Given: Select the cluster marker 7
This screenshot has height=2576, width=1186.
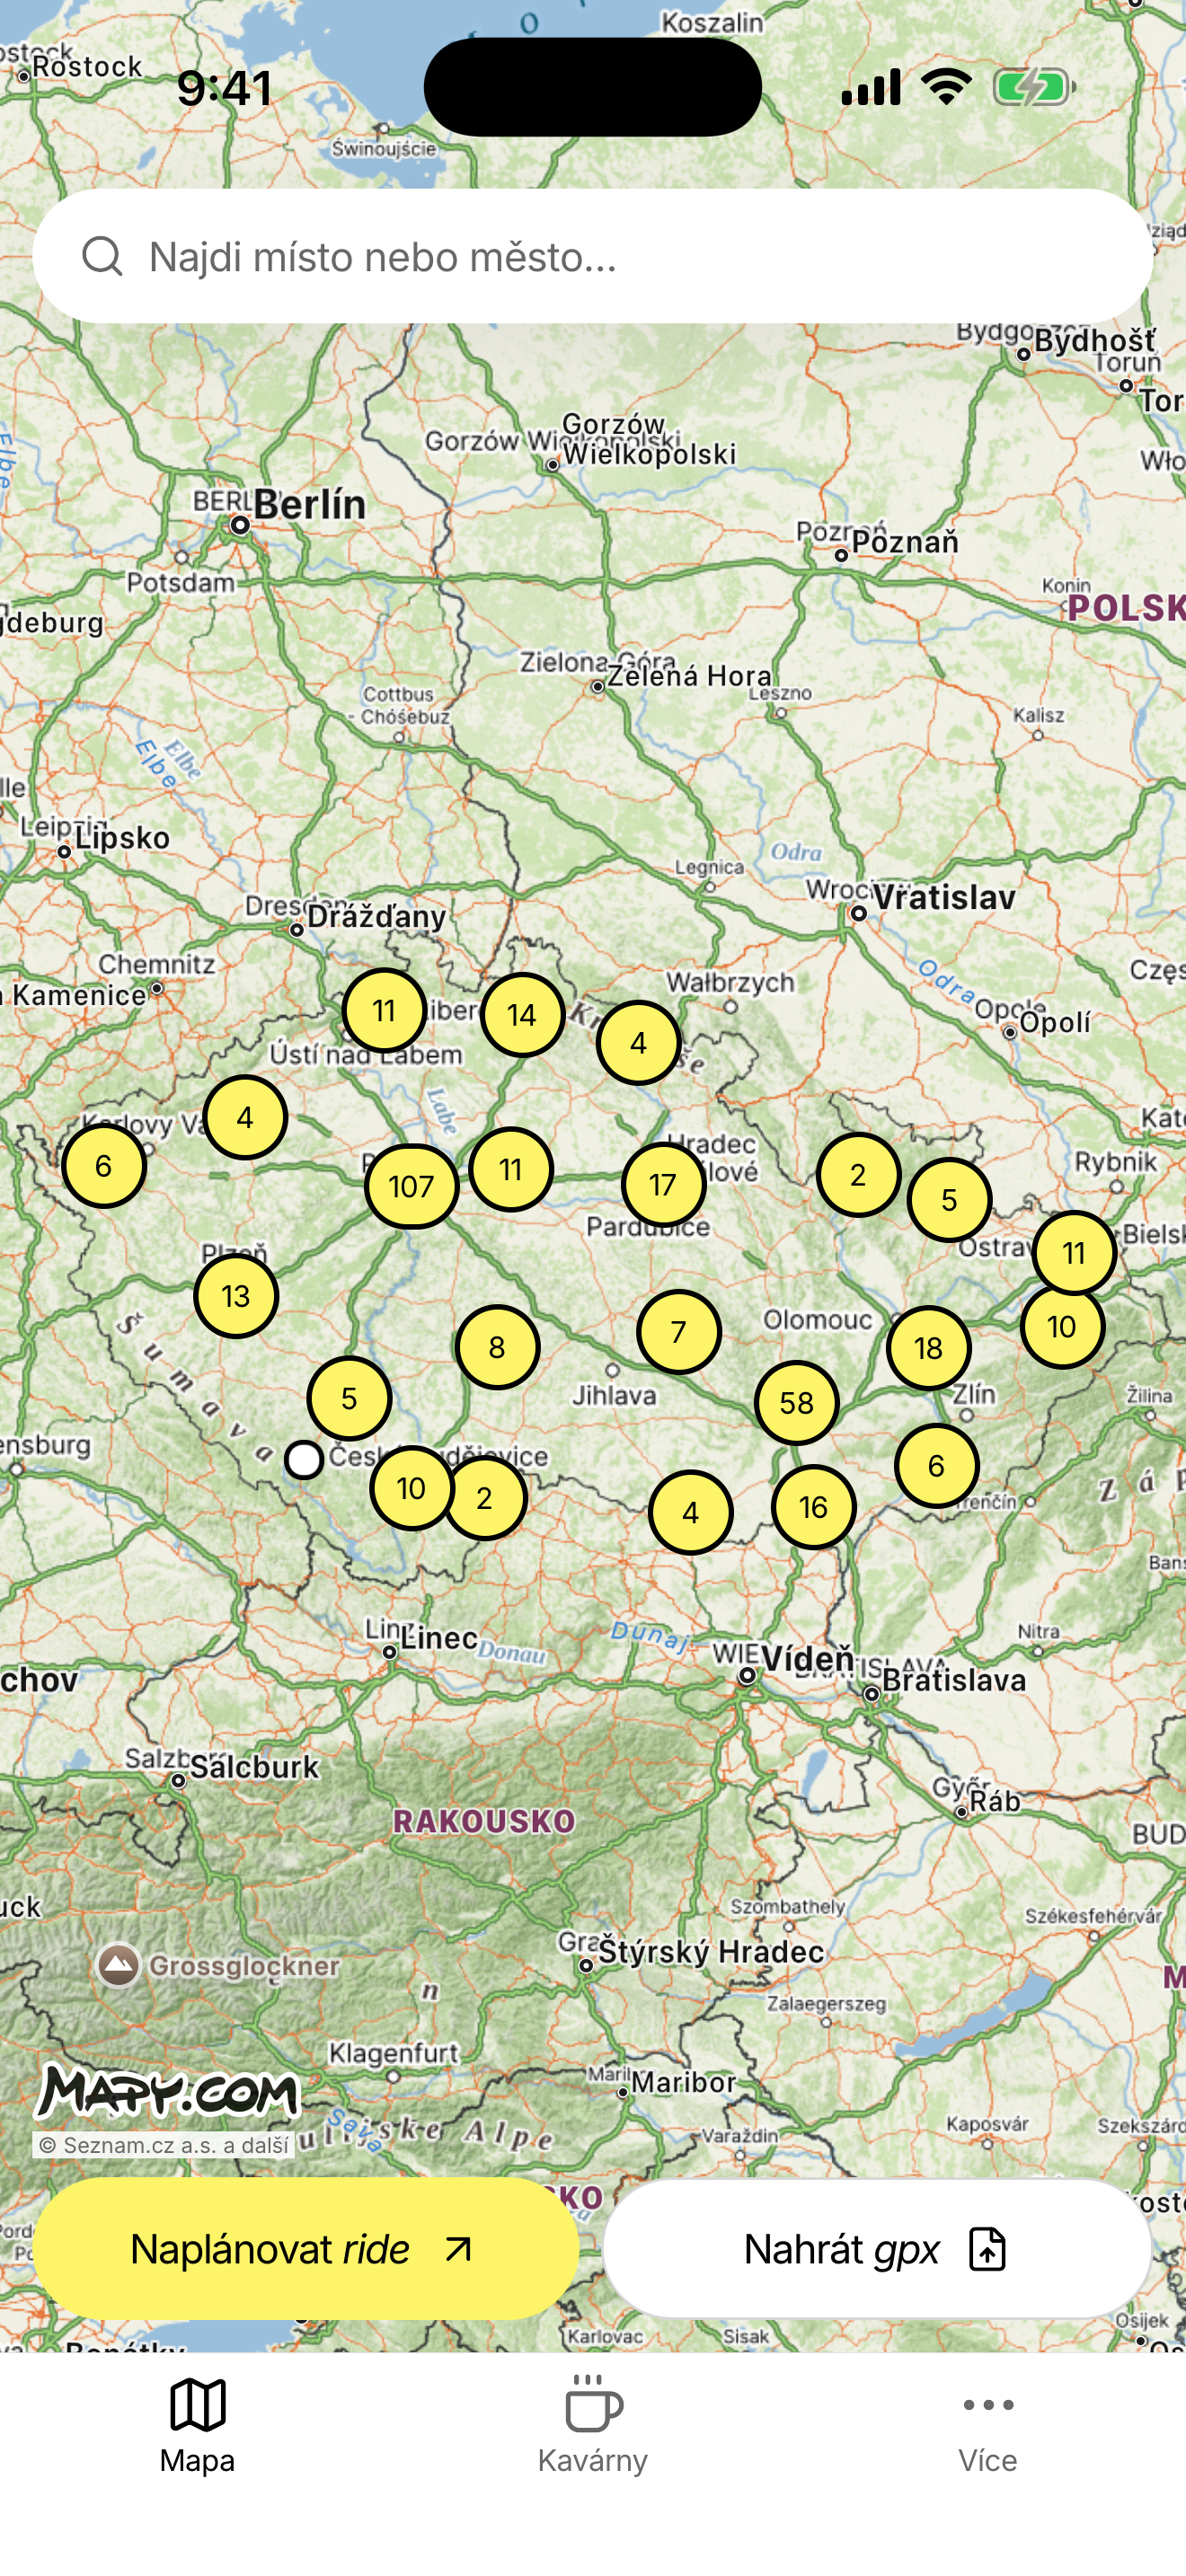Looking at the screenshot, I should (678, 1331).
